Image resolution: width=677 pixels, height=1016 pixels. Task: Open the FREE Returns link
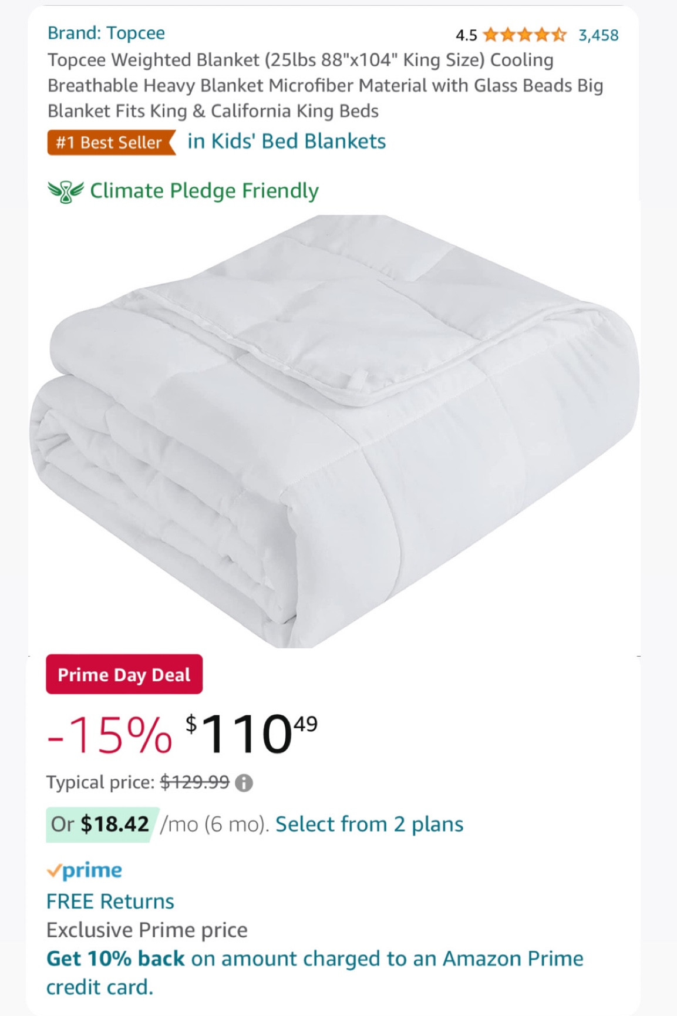(x=110, y=901)
